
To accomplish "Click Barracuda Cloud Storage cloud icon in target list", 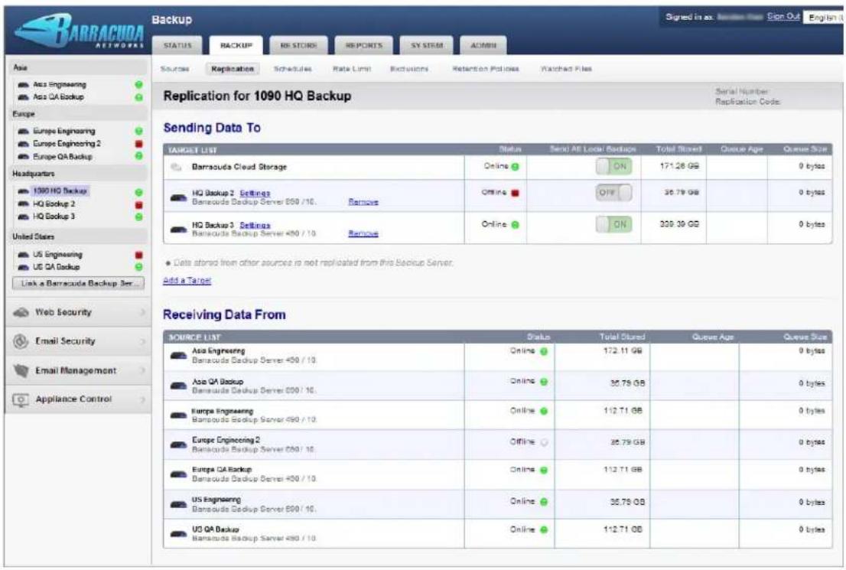I will point(176,168).
